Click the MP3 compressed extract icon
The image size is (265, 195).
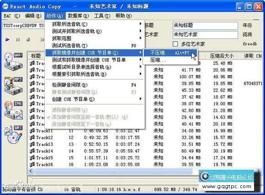pos(13,86)
